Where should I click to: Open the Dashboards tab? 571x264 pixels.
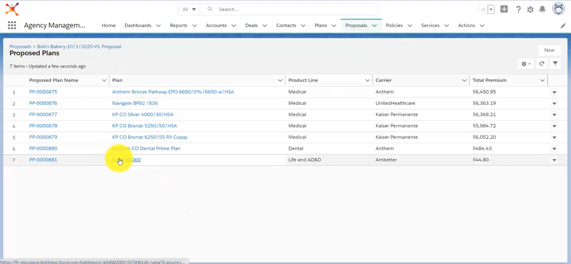pyautogui.click(x=138, y=25)
